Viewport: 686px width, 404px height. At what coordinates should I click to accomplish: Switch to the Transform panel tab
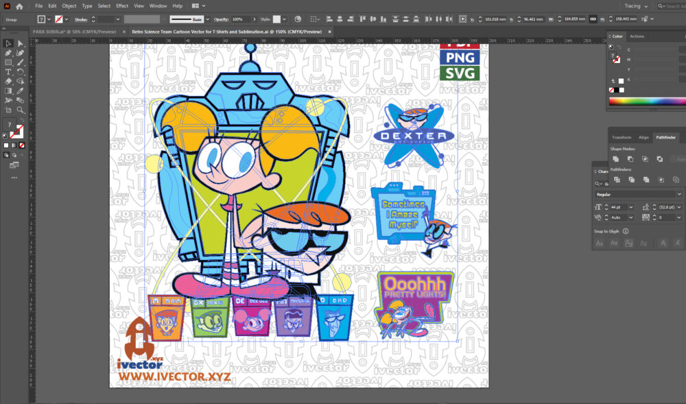622,137
